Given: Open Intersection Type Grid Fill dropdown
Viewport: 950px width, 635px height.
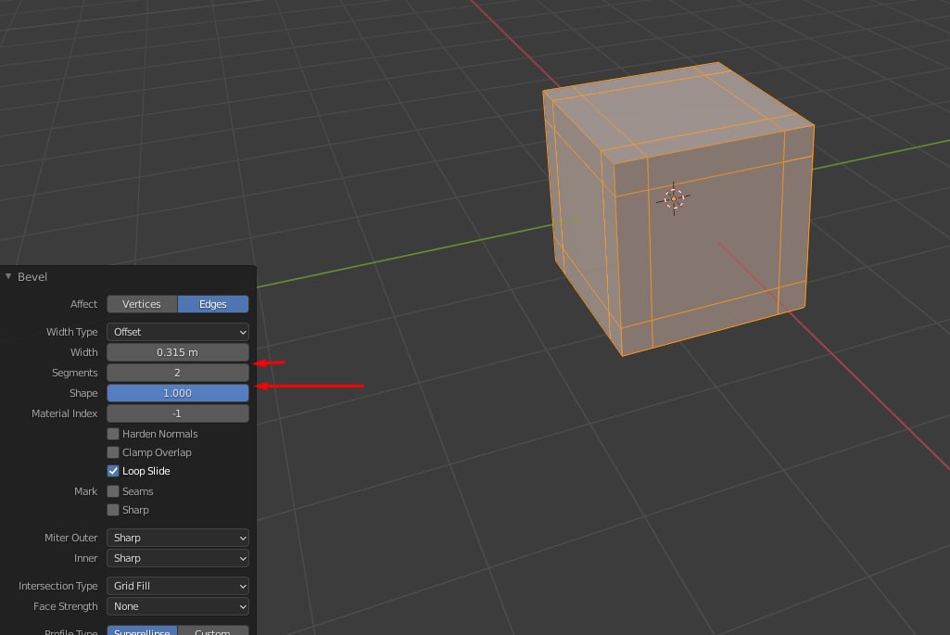Looking at the screenshot, I should 178,586.
